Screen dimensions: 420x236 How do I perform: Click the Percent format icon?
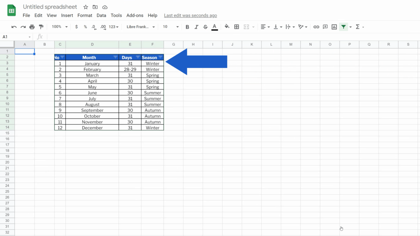pyautogui.click(x=85, y=27)
